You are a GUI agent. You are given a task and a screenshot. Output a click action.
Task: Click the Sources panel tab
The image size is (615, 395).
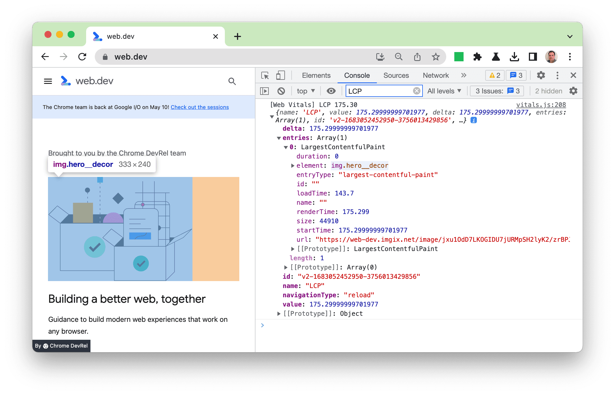(396, 75)
